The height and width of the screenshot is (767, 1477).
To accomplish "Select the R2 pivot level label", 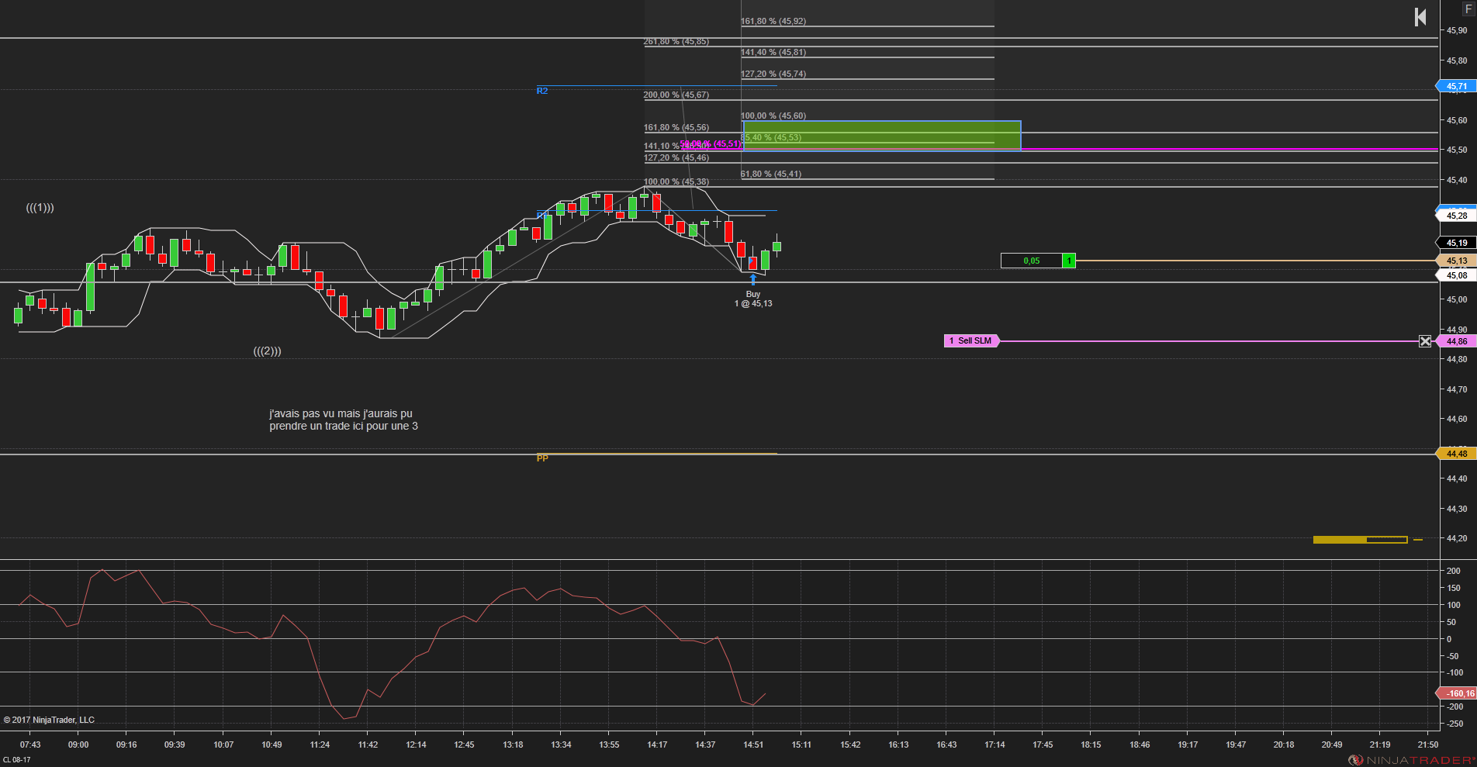I will (x=542, y=91).
